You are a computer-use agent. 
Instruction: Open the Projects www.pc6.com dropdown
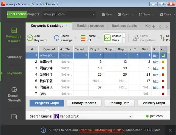(x=69, y=14)
